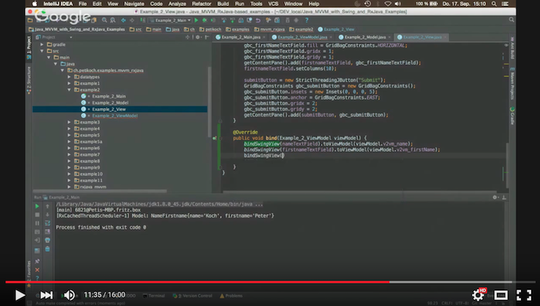Click Wi-Fi icon in menu bar
Image resolution: width=540 pixels, height=306 pixels.
[387, 4]
